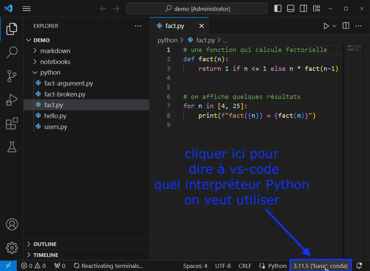Run the fact.py file
Viewport: 370px width, 271px height.
tap(326, 26)
